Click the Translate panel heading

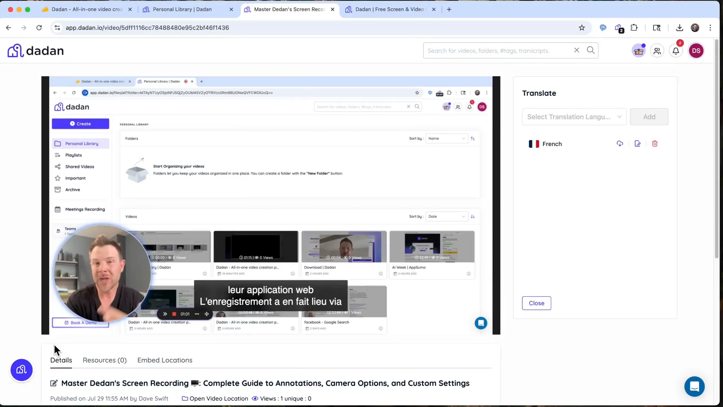click(x=539, y=93)
